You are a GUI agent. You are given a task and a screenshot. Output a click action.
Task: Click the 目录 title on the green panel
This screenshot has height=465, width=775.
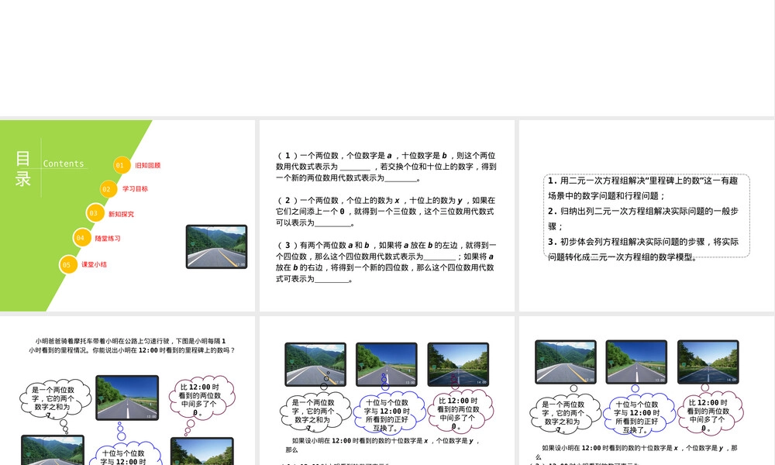pos(22,168)
